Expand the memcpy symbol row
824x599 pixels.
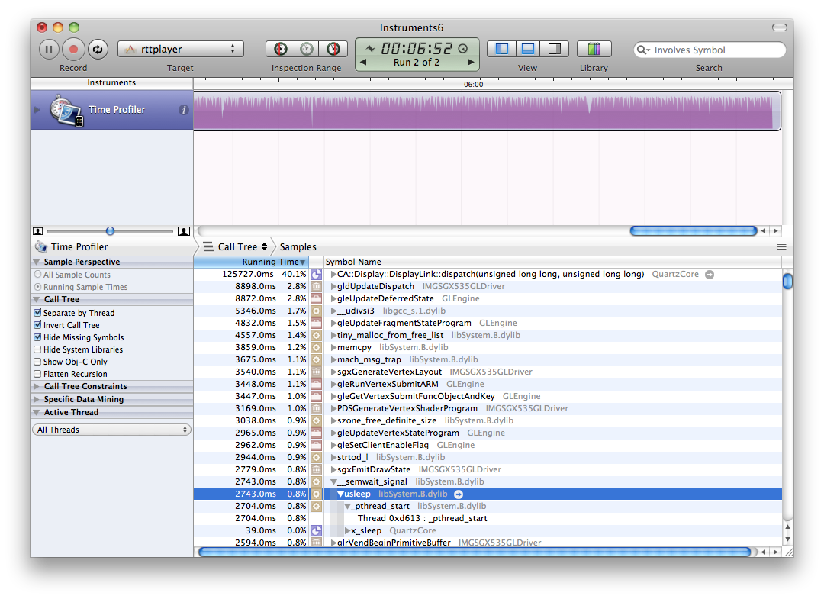[333, 348]
